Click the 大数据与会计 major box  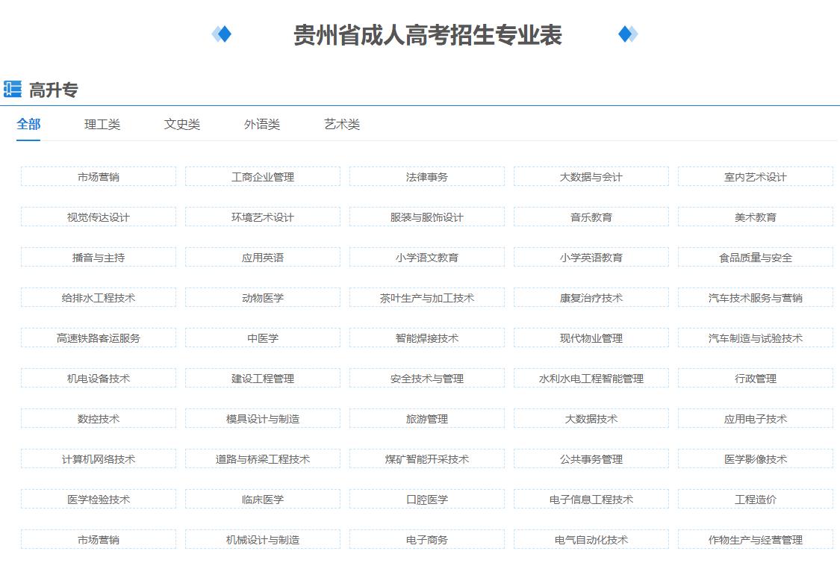591,177
